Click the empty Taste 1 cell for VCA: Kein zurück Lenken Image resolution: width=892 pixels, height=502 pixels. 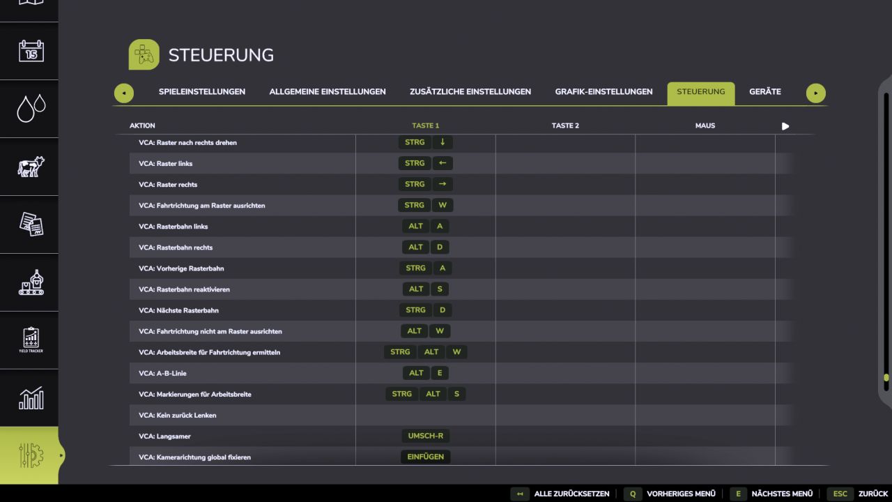426,416
